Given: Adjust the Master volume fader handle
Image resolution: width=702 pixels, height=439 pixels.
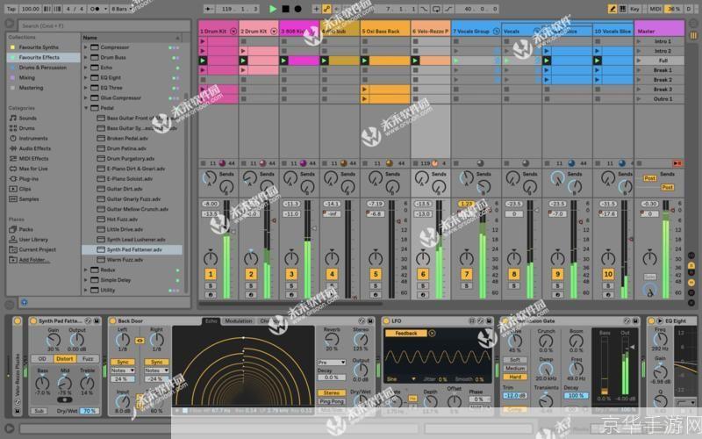Looking at the screenshot, I should click(671, 209).
